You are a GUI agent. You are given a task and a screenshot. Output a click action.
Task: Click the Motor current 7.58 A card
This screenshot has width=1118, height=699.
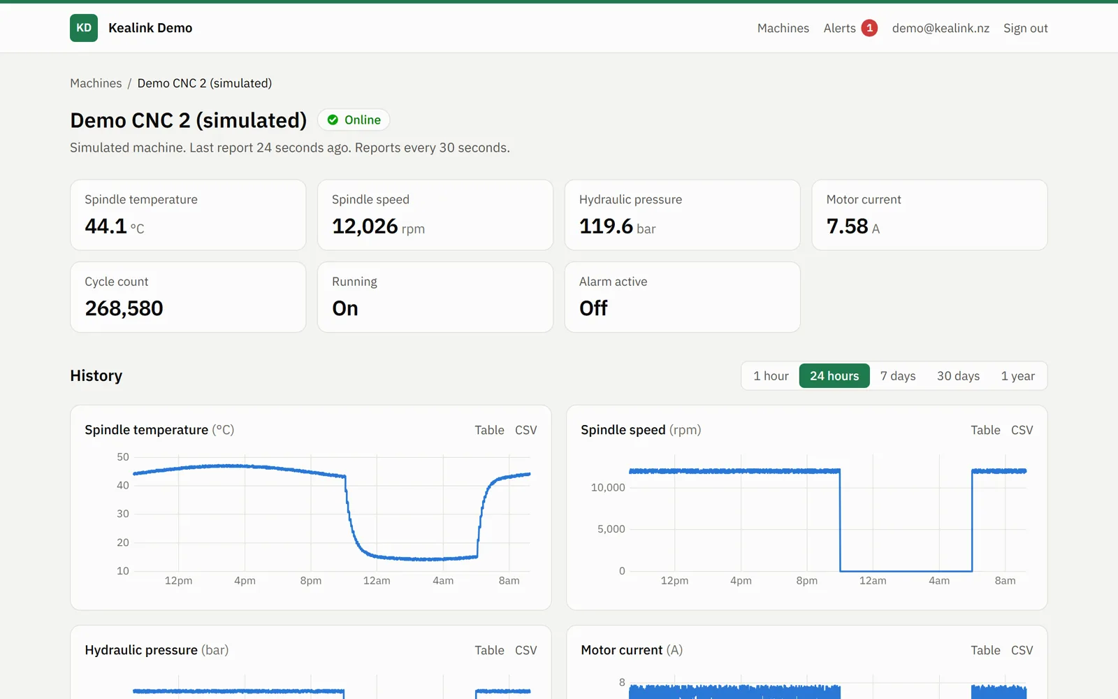[x=929, y=215]
